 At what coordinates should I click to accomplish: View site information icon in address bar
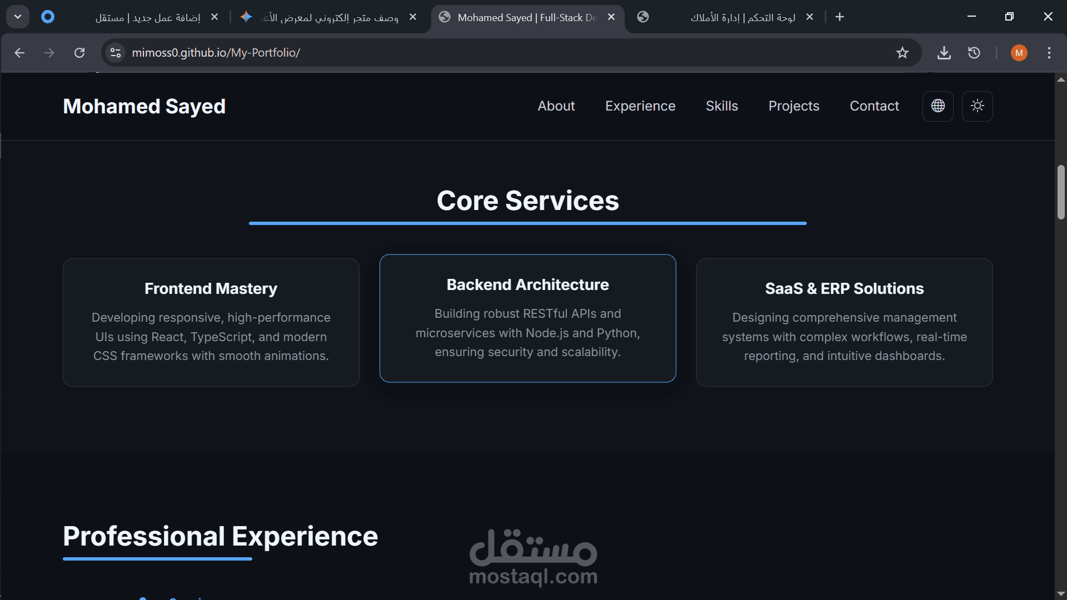tap(116, 53)
